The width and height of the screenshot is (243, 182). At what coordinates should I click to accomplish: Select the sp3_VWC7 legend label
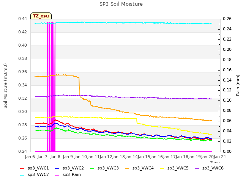(38, 174)
